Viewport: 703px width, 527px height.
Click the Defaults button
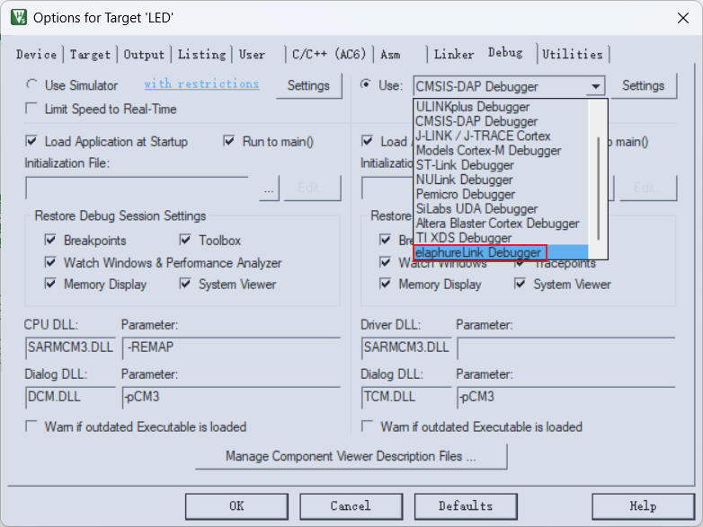coord(466,506)
